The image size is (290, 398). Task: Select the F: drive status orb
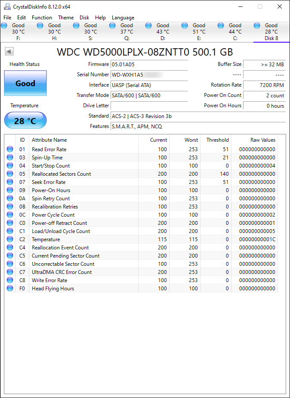[4, 26]
